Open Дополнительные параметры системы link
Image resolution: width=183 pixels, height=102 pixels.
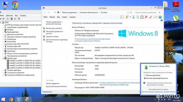(57, 41)
